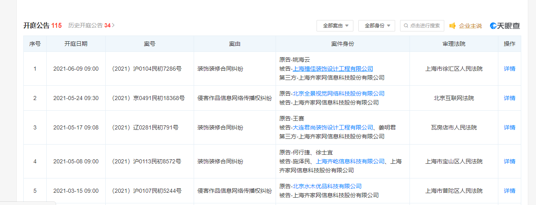Click 北京互联网法院 court cell
The image size is (536, 205).
tap(454, 98)
